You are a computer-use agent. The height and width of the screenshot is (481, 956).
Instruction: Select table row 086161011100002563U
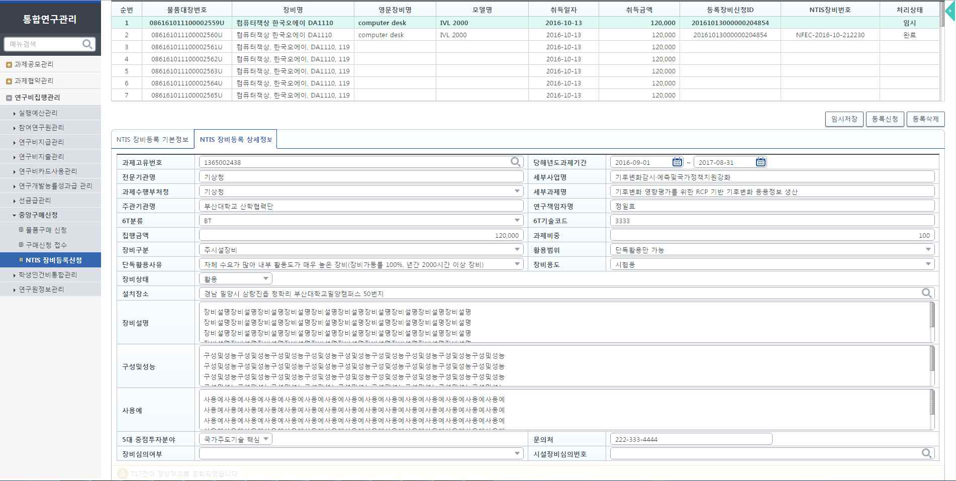coord(526,71)
